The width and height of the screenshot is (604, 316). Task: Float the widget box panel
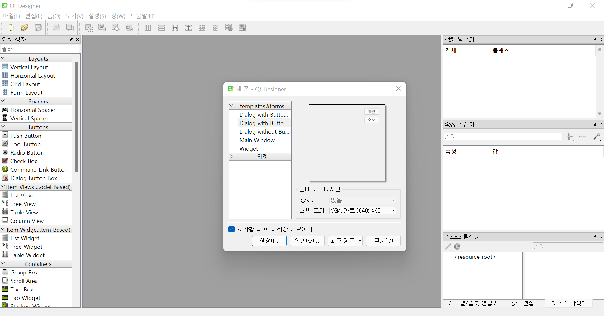[x=72, y=40]
